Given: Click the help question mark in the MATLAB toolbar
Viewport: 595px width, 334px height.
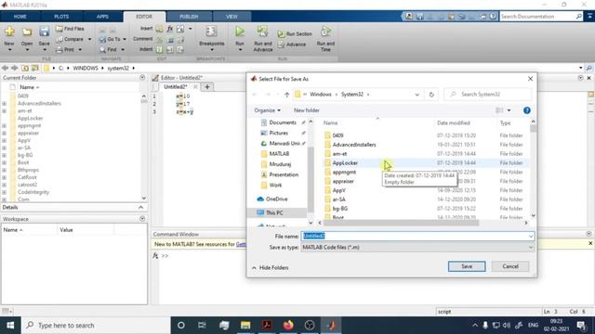Looking at the screenshot, I should click(493, 17).
